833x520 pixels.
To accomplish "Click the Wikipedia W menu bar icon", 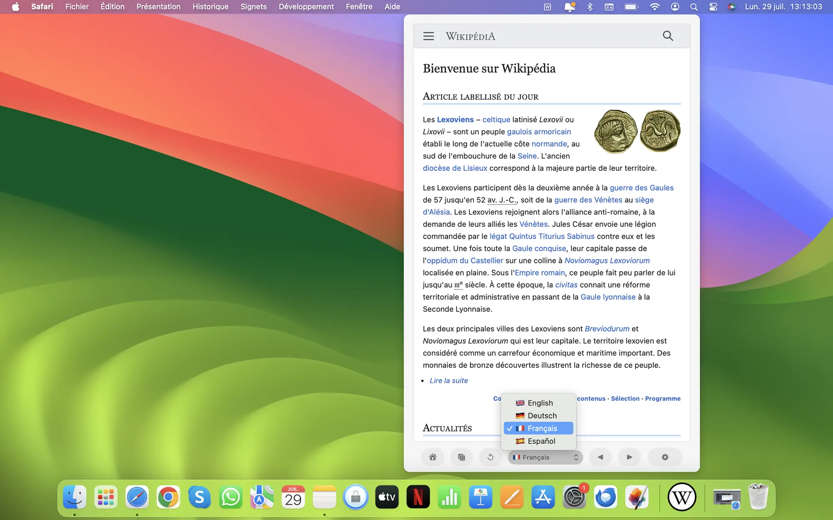I will 547,7.
